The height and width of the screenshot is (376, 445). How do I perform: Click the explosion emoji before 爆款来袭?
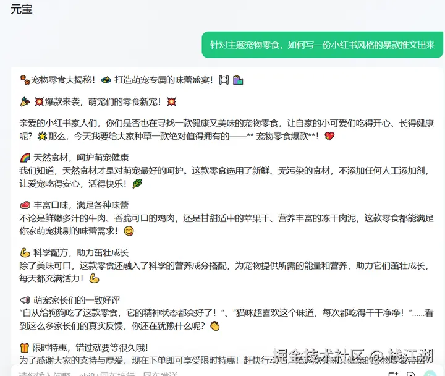click(39, 101)
